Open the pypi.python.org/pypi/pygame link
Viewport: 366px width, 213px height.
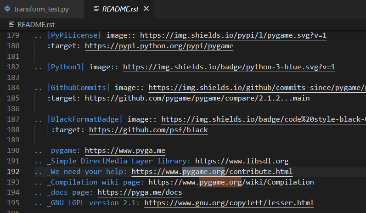159,46
